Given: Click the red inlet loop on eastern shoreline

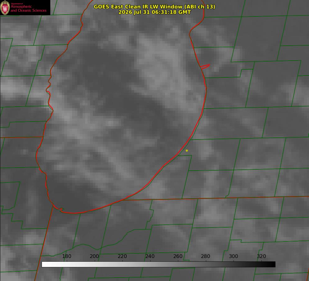Looking at the screenshot, I should (205, 67).
